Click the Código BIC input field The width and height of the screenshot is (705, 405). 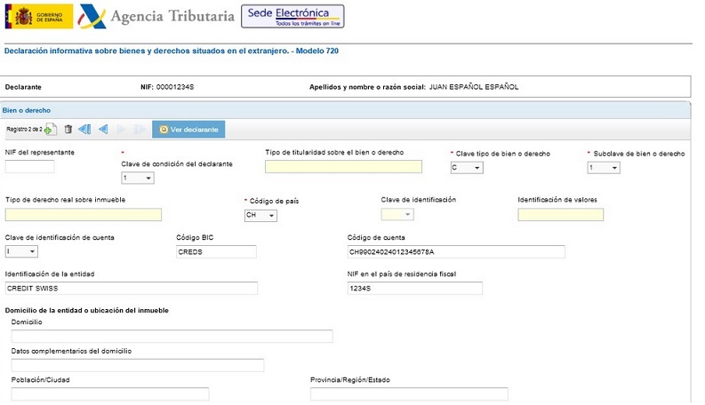[216, 252]
